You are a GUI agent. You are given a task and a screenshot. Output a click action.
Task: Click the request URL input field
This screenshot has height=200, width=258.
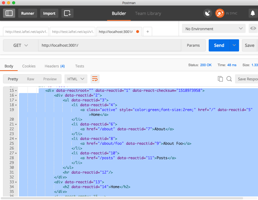click(x=110, y=45)
